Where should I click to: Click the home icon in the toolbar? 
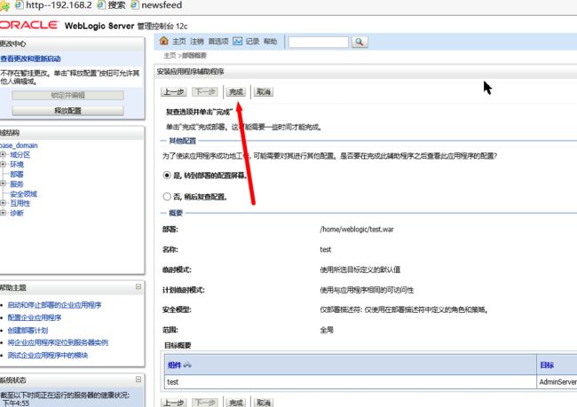point(164,41)
